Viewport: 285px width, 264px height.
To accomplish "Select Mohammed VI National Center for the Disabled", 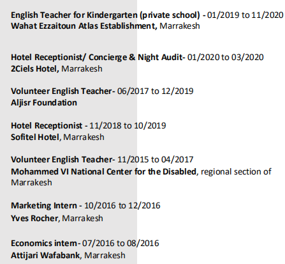I will [x=103, y=172].
